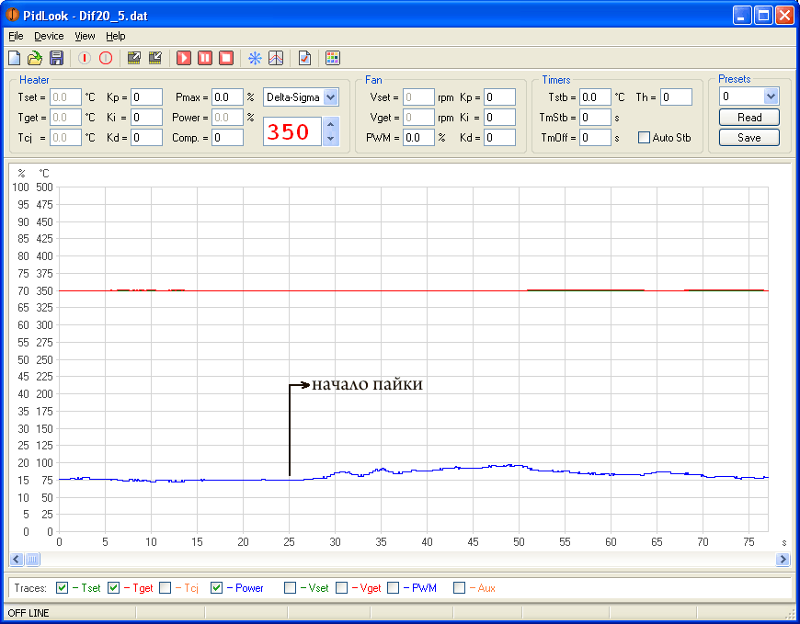Viewport: 800px width, 624px height.
Task: Click the chip icon with outward arrow
Action: pyautogui.click(x=133, y=58)
